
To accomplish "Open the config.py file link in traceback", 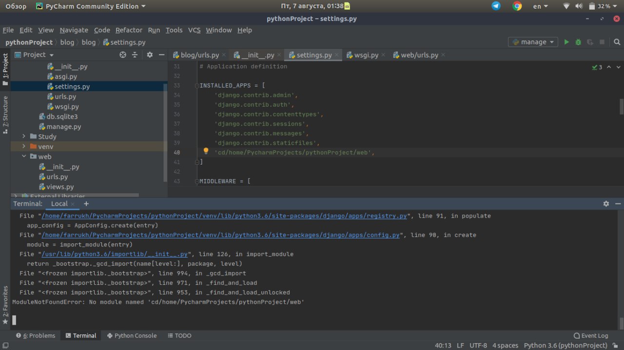I will (x=220, y=235).
